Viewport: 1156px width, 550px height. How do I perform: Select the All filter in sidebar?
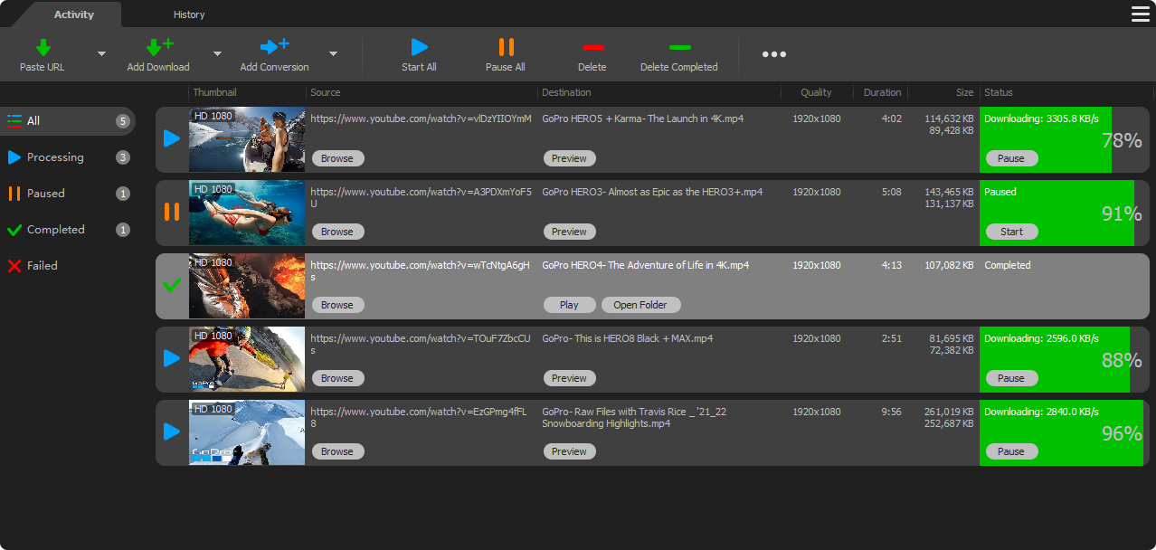(x=68, y=121)
